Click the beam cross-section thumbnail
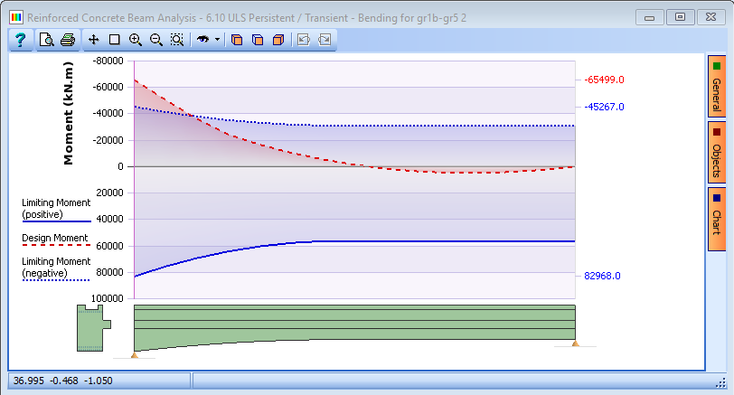734x395 pixels. pos(94,327)
